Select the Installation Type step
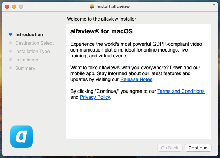Image resolution: width=220 pixels, height=158 pixels. coord(32,52)
